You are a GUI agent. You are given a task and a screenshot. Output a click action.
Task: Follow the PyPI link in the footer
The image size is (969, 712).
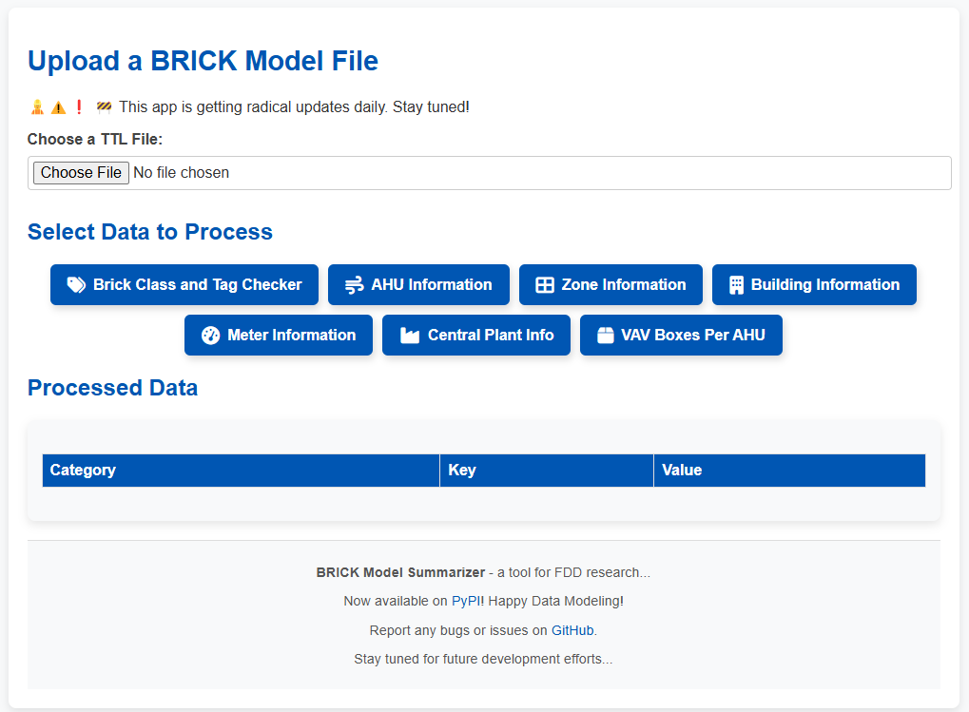[x=466, y=601]
